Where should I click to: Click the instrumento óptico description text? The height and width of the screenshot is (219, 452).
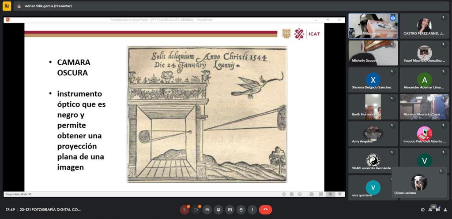click(81, 130)
